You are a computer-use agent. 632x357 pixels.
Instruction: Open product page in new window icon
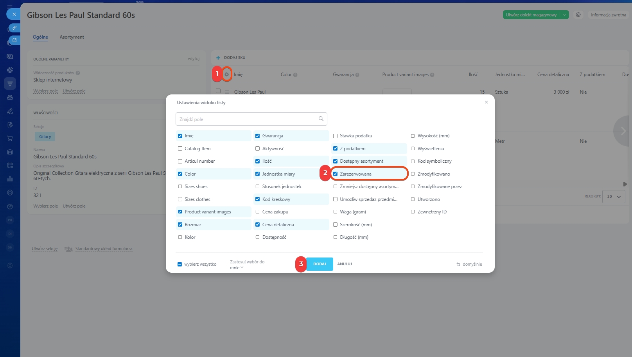pyautogui.click(x=14, y=40)
